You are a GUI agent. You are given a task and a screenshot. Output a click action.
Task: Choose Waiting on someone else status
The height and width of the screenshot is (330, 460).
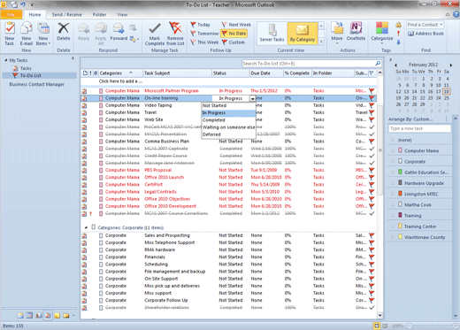(228, 127)
